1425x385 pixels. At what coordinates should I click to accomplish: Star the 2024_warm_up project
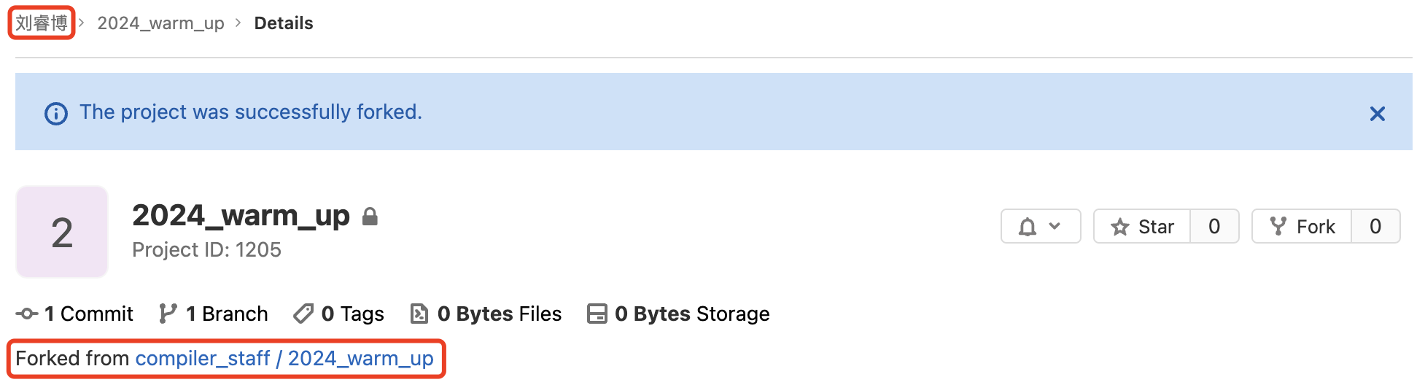point(1142,226)
